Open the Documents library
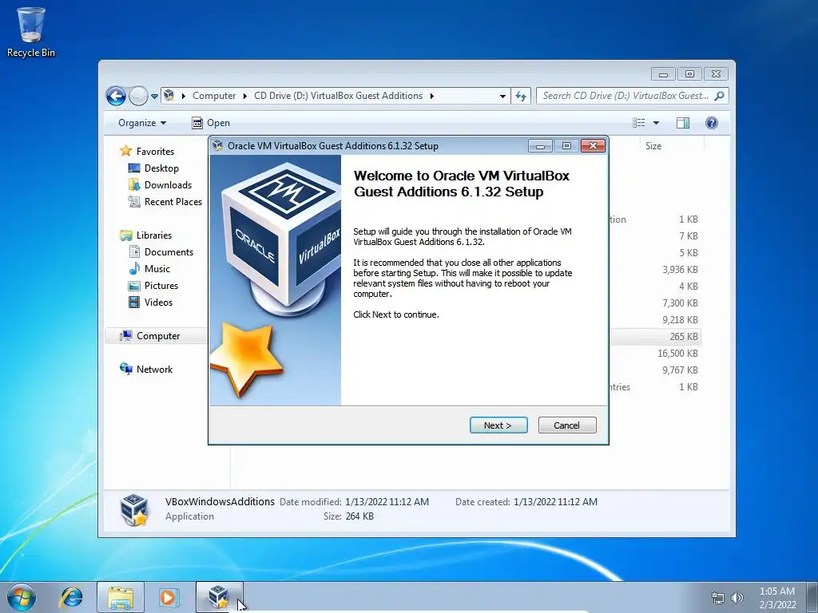818x613 pixels. [x=169, y=251]
